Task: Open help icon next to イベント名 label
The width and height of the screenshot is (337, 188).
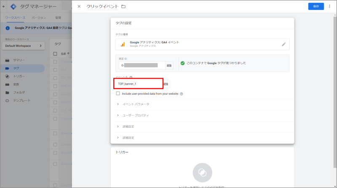Action: [131, 77]
